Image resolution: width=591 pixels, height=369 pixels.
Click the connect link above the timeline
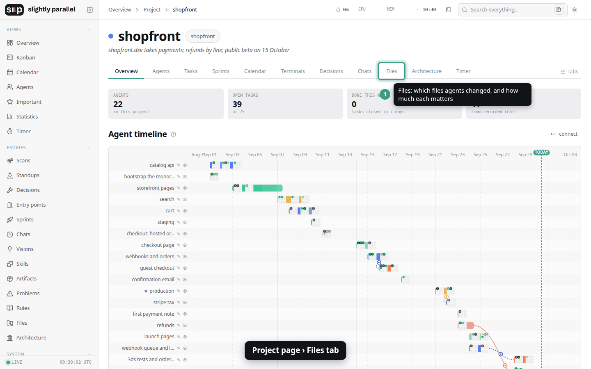pyautogui.click(x=564, y=134)
